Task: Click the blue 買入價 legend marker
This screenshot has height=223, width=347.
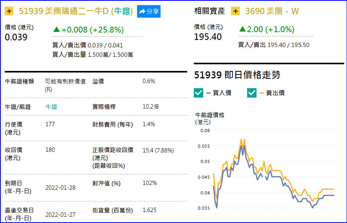Action: pos(208,93)
